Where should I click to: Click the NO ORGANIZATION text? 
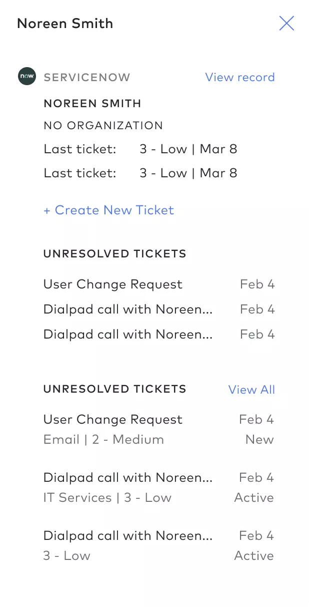(103, 126)
